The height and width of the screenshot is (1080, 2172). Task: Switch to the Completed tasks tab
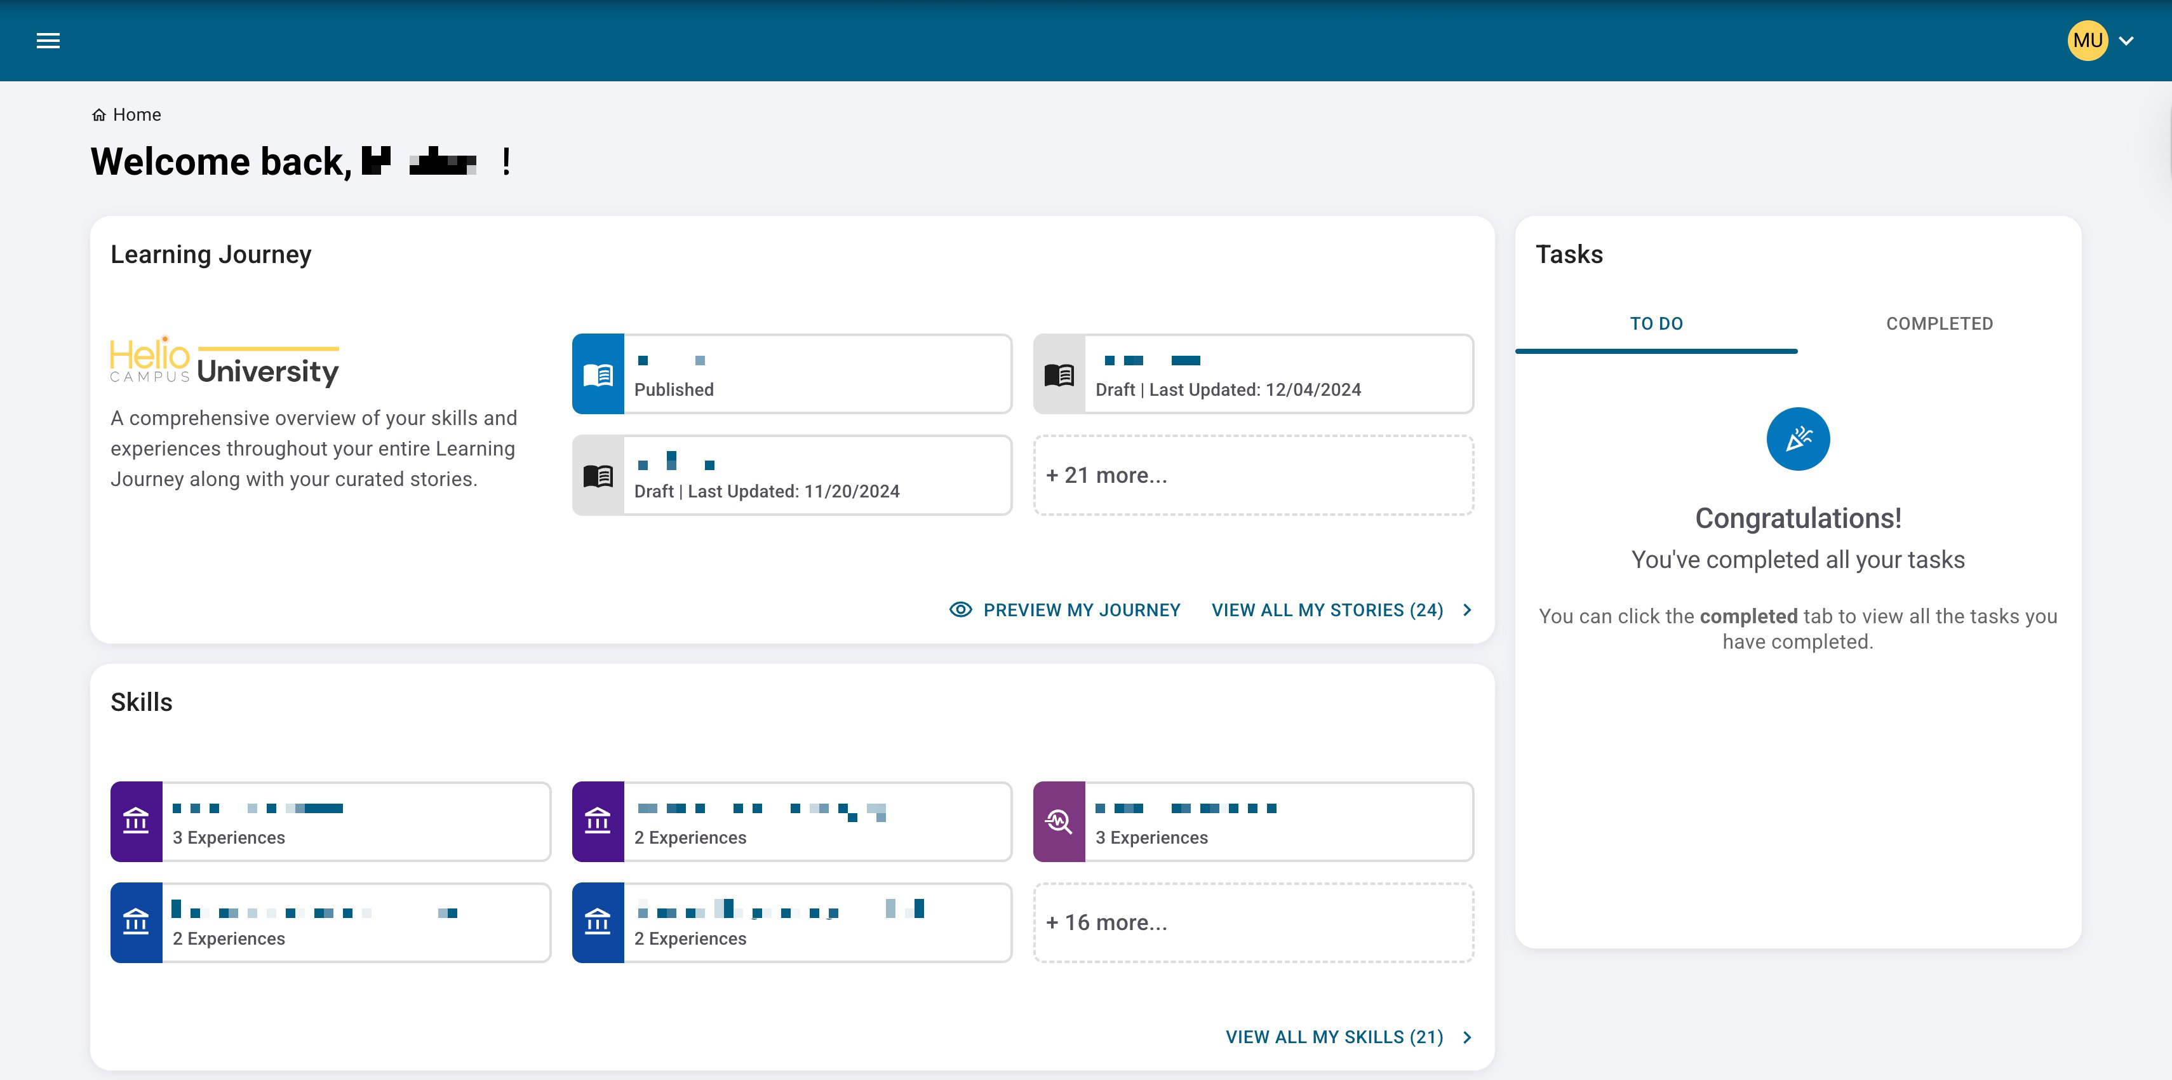1938,324
